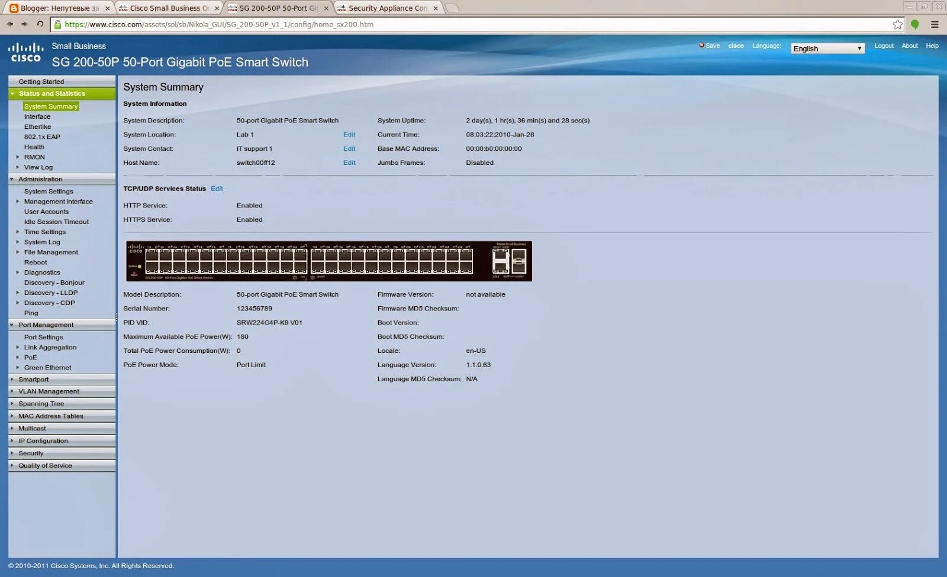The width and height of the screenshot is (947, 577).
Task: Close the Blogger tab
Action: (107, 8)
